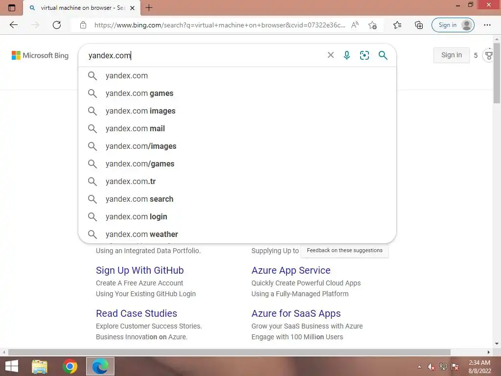The height and width of the screenshot is (376, 501).
Task: Click the site lock icon in address bar
Action: 83,25
